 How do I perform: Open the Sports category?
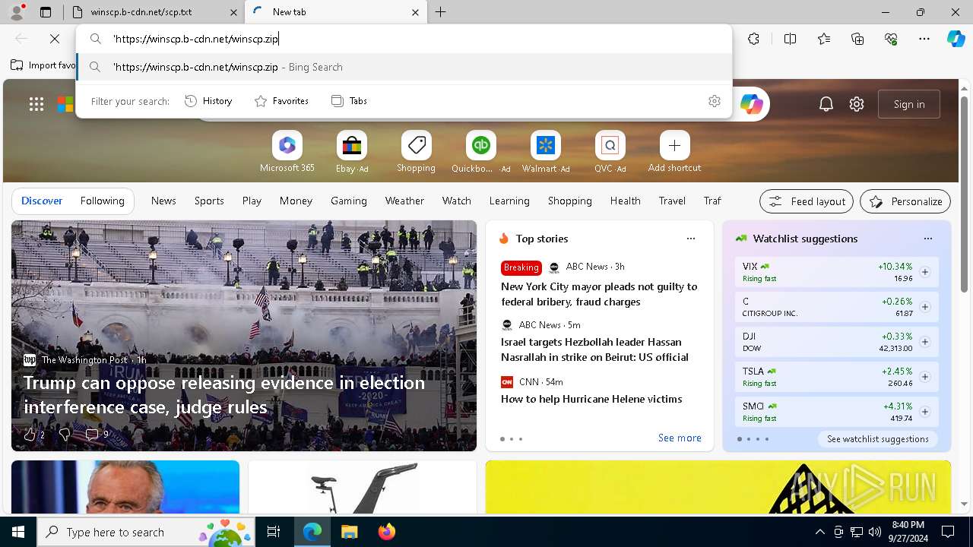point(209,201)
